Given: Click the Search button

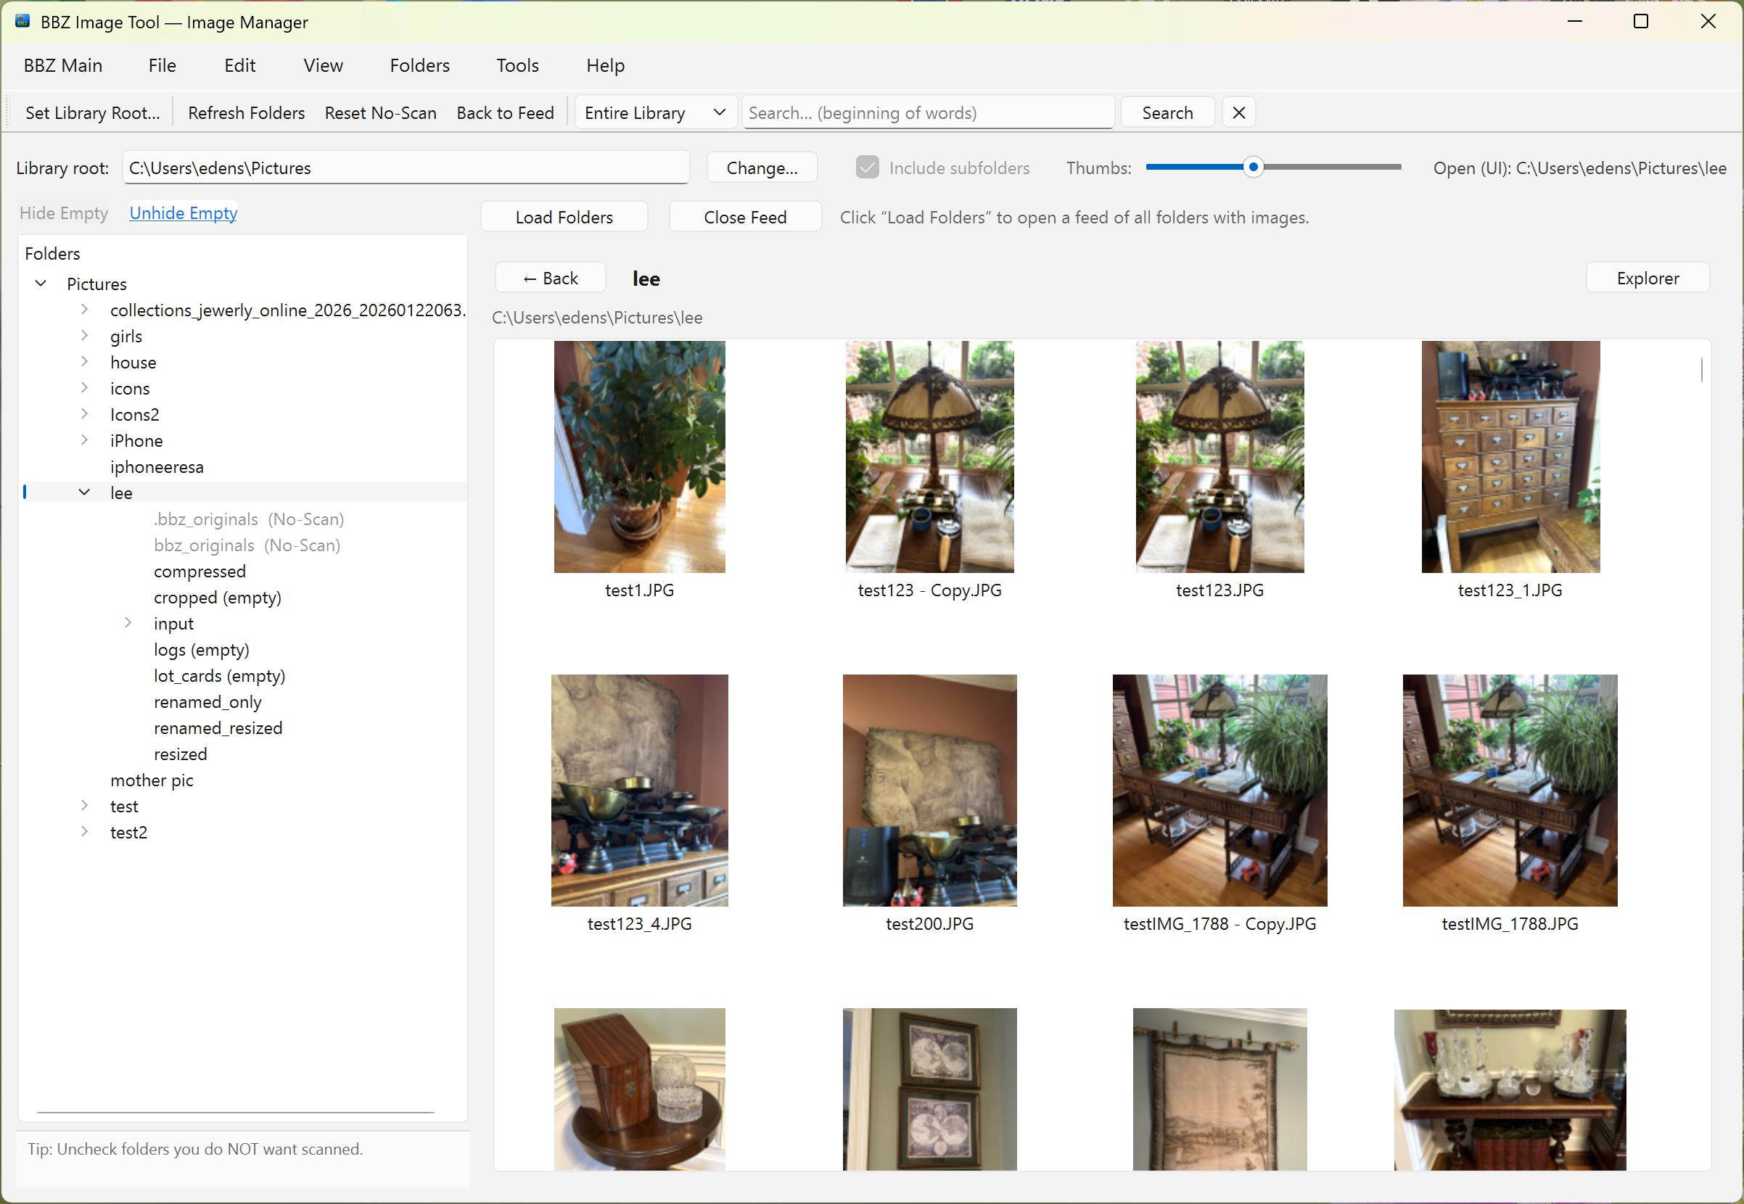Looking at the screenshot, I should [1168, 112].
